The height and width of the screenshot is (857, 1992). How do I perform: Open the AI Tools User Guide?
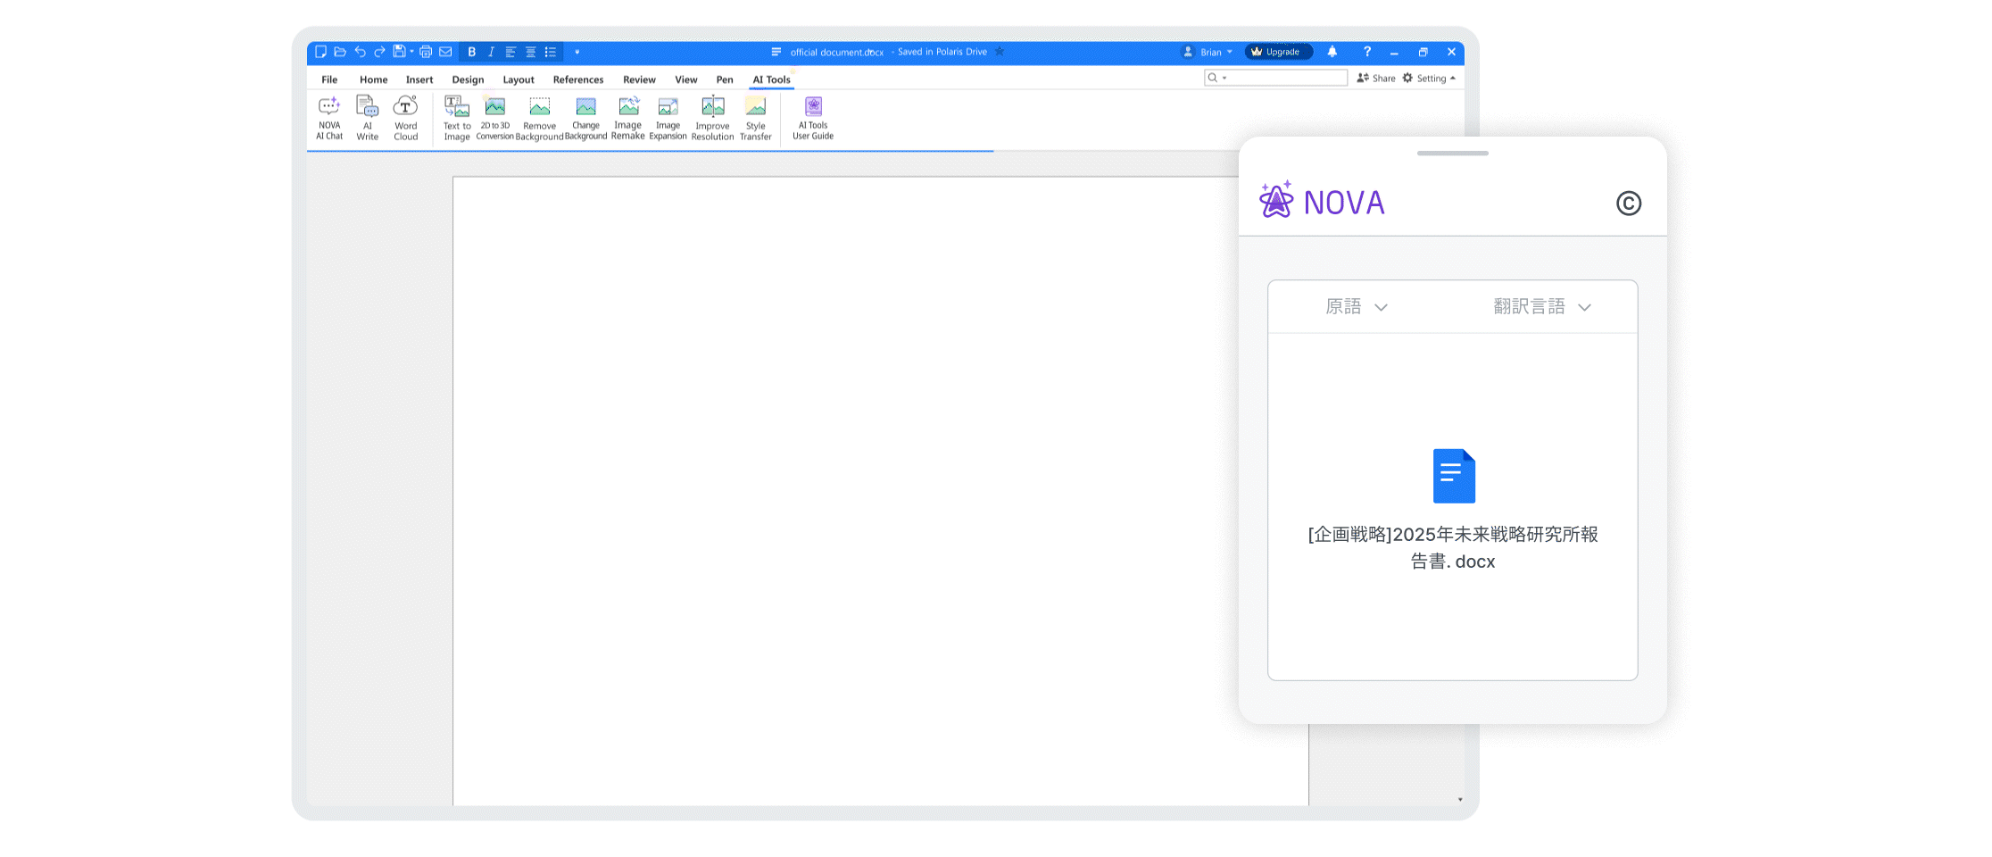(x=813, y=118)
